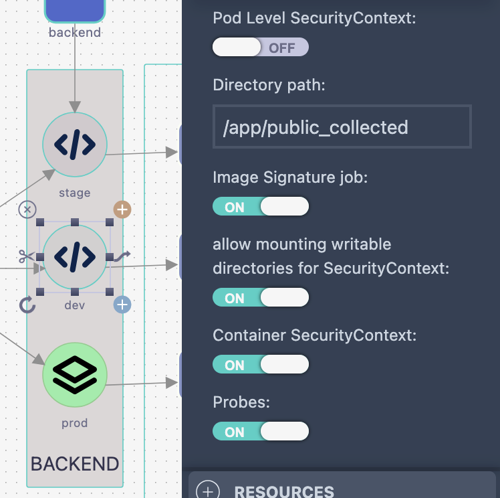Select the stage code node

tap(74, 145)
